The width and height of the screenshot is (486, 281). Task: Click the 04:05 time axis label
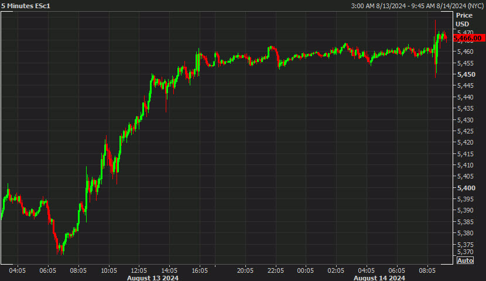click(18, 271)
